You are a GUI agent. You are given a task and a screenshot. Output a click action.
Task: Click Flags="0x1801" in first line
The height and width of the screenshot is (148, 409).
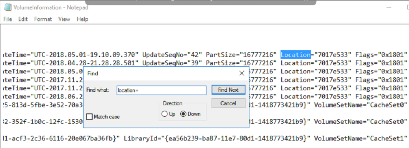click(381, 55)
